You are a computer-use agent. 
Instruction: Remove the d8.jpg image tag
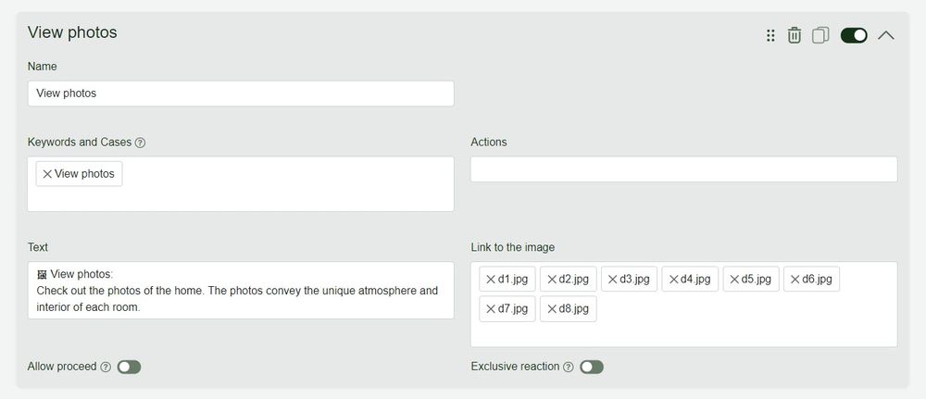552,309
